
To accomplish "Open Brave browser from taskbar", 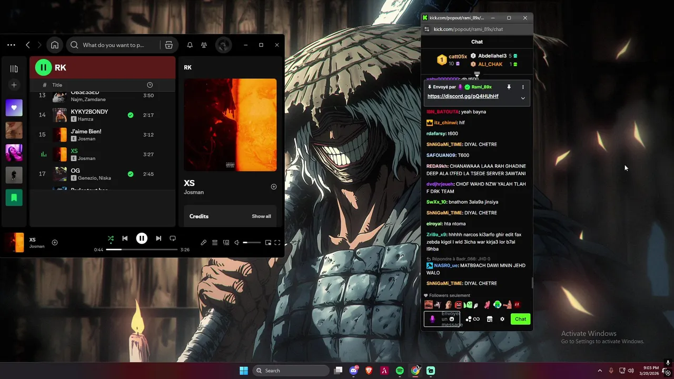I will click(369, 371).
